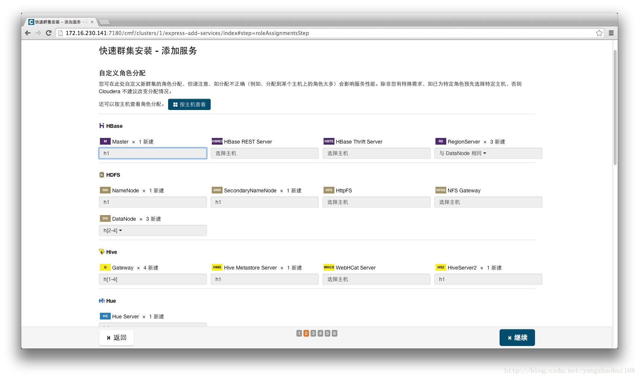
Task: Click the HDFS section title text
Action: coord(113,175)
